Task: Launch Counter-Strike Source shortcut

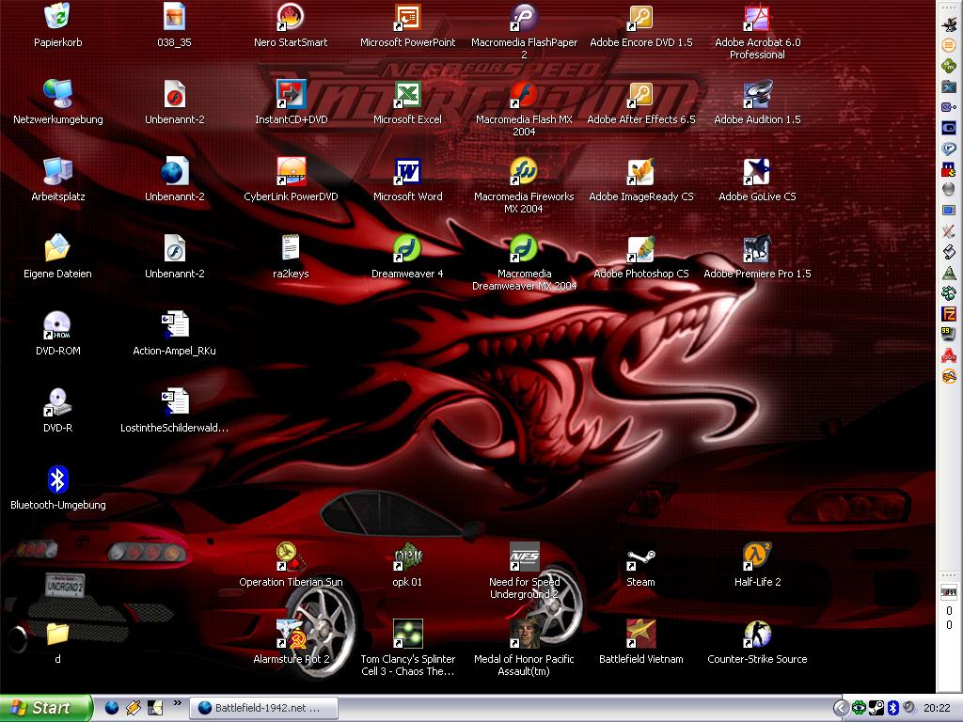Action: click(x=757, y=634)
